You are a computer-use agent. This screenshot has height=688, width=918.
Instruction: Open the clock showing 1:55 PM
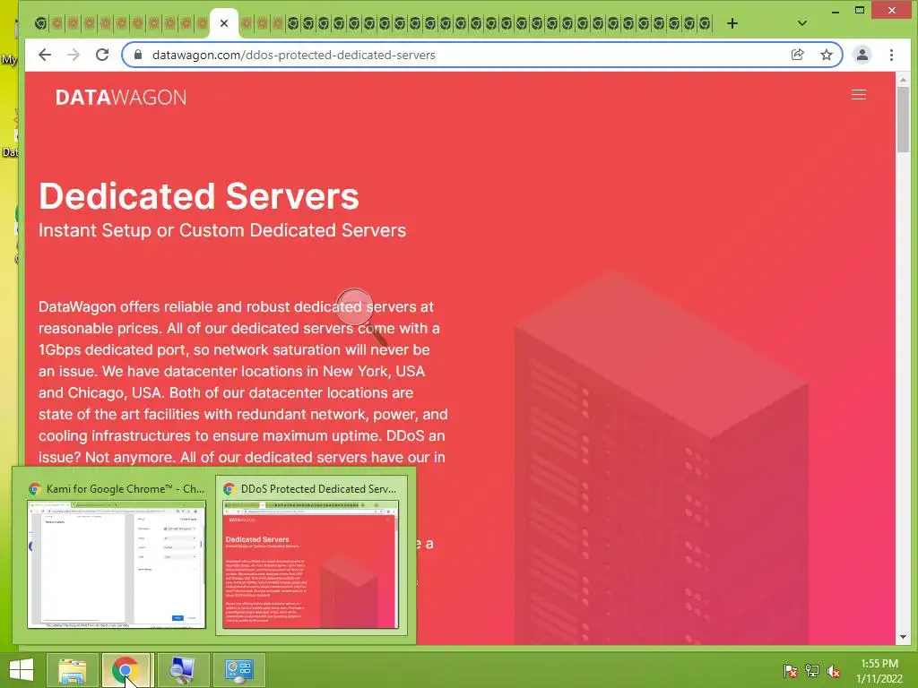coord(879,670)
